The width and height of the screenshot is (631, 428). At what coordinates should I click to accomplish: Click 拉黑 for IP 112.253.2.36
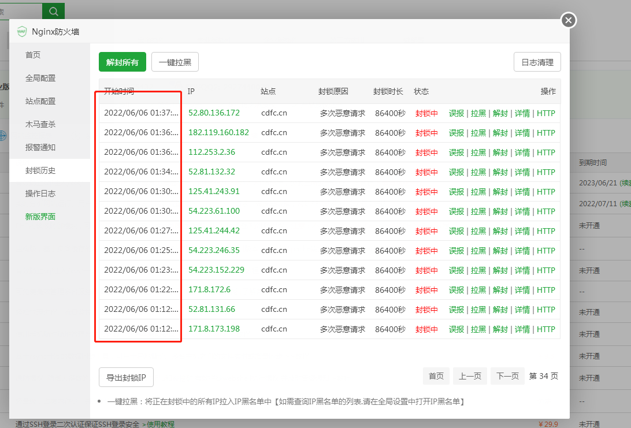point(478,152)
